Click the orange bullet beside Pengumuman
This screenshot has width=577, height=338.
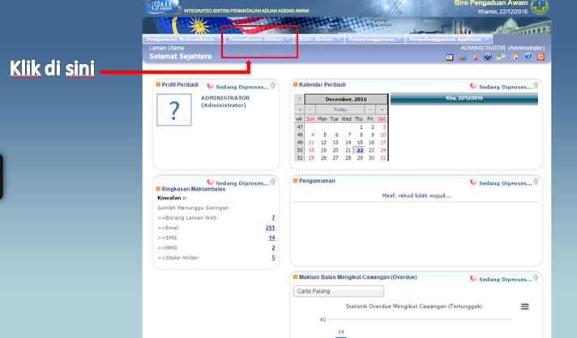pyautogui.click(x=295, y=181)
